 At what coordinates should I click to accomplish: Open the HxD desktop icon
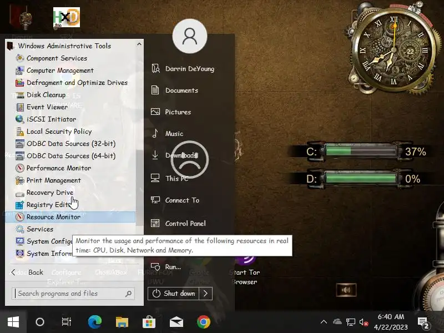click(x=67, y=18)
